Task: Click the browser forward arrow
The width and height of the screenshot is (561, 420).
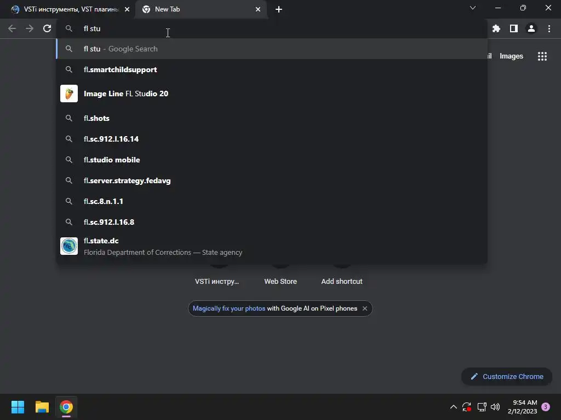Action: click(x=30, y=28)
